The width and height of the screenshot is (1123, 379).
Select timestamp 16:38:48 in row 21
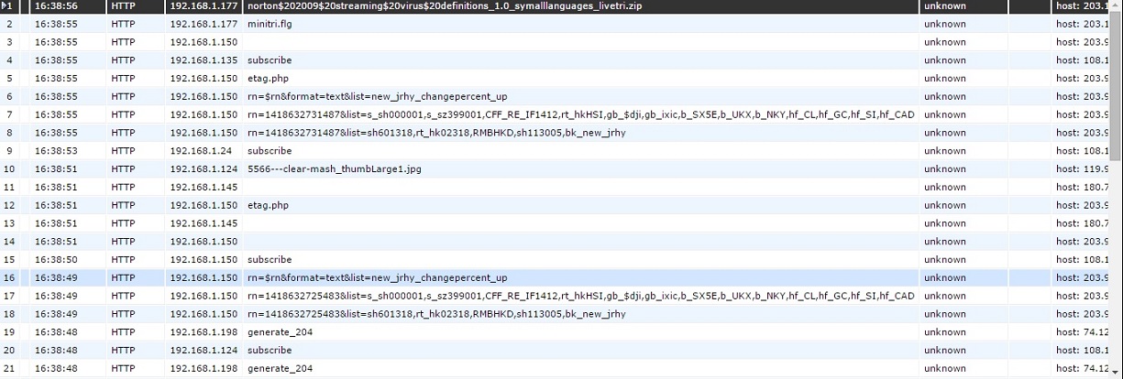pyautogui.click(x=54, y=369)
